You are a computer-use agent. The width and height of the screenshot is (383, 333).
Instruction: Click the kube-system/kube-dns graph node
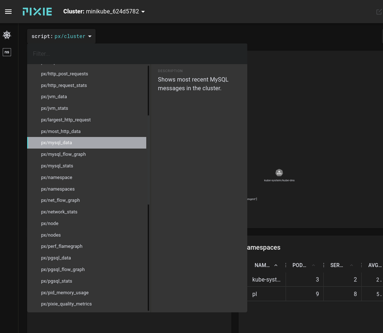pyautogui.click(x=279, y=173)
